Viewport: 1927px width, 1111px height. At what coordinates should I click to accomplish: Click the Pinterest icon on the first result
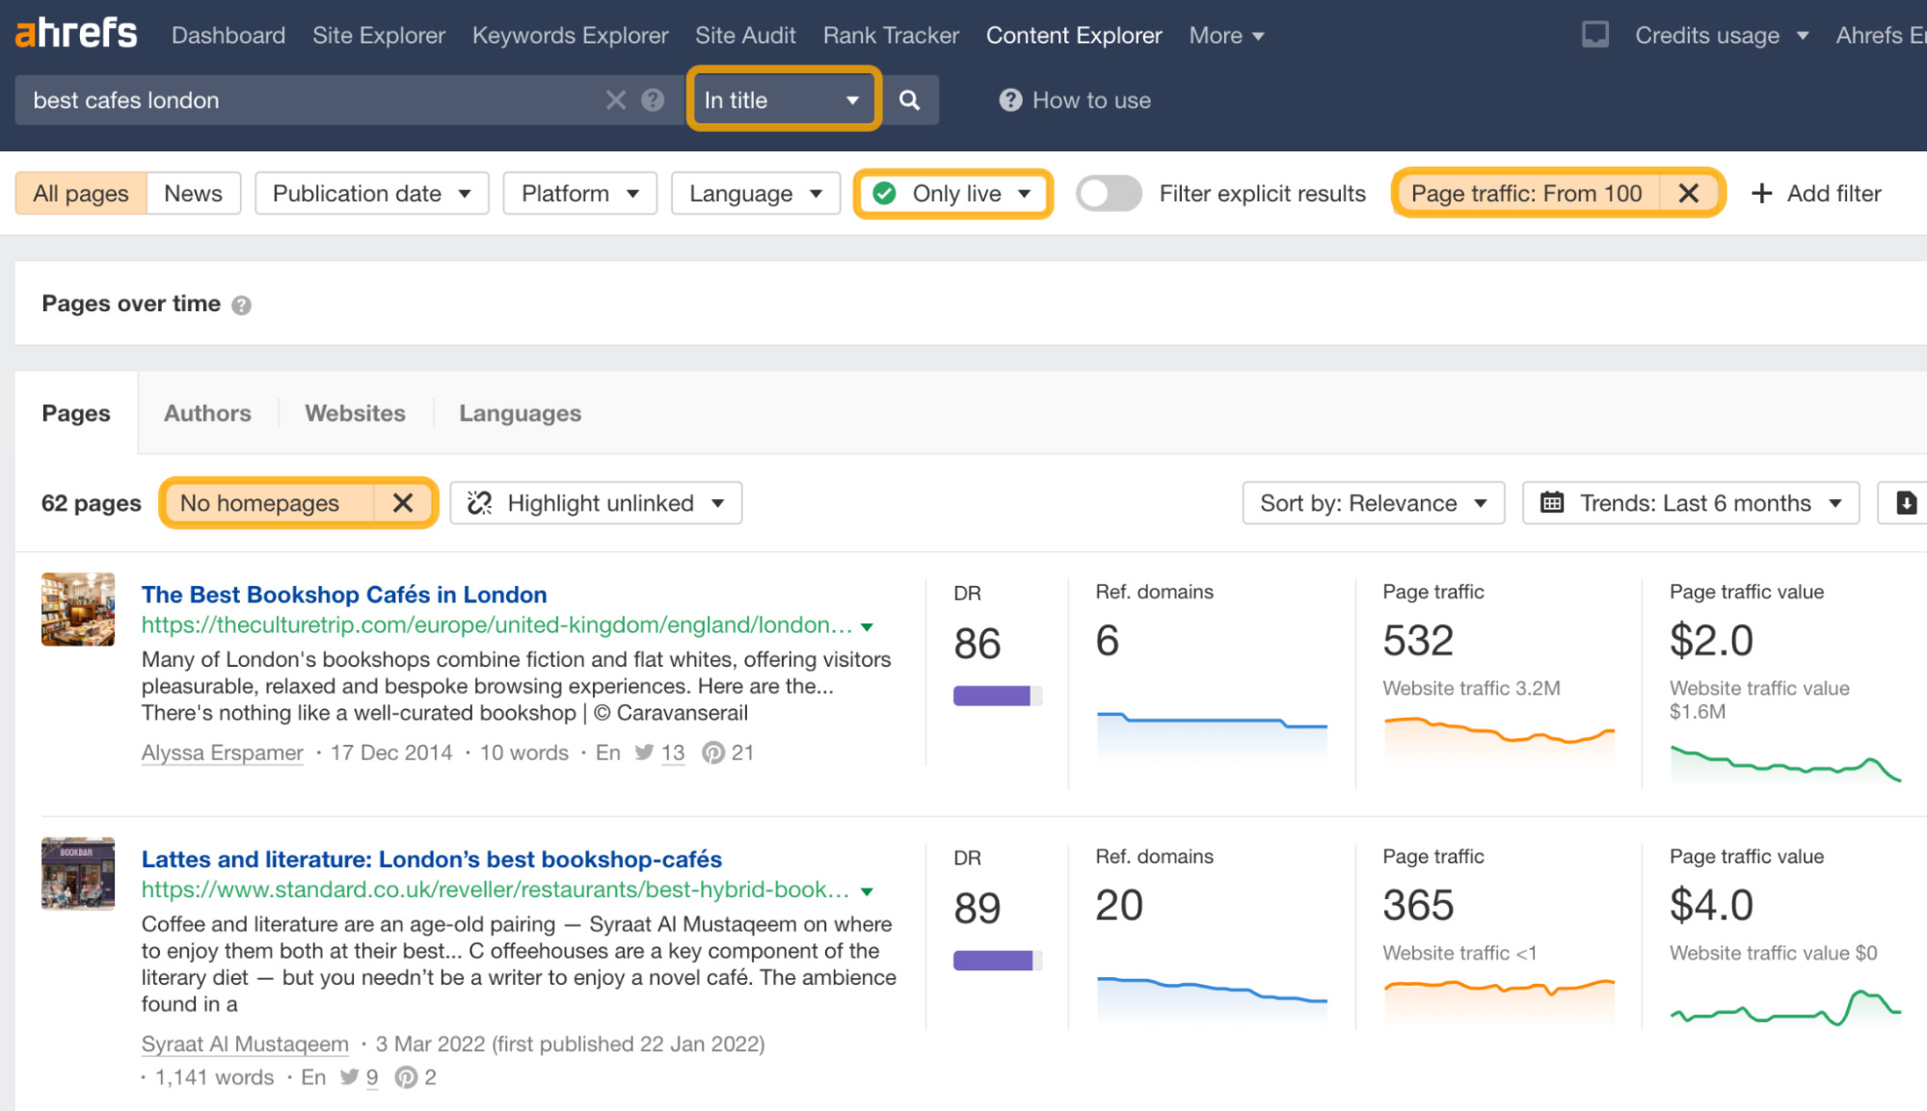click(x=713, y=753)
